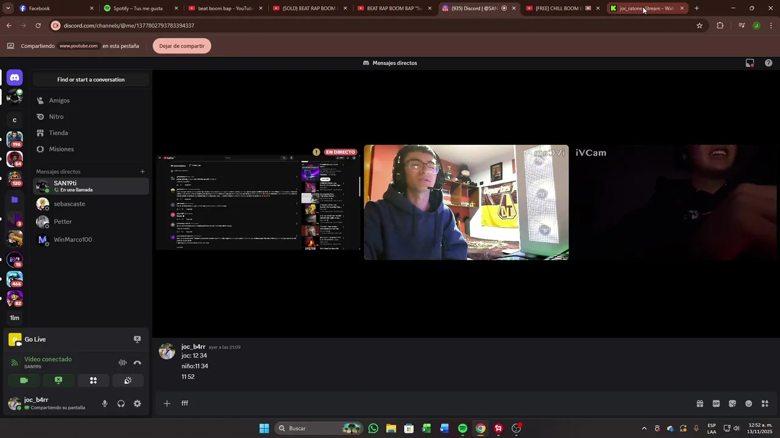Open Discord home direct messages icon

15,78
